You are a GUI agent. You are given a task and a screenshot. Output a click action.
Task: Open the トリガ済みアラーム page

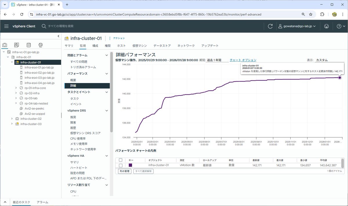pyautogui.click(x=83, y=67)
